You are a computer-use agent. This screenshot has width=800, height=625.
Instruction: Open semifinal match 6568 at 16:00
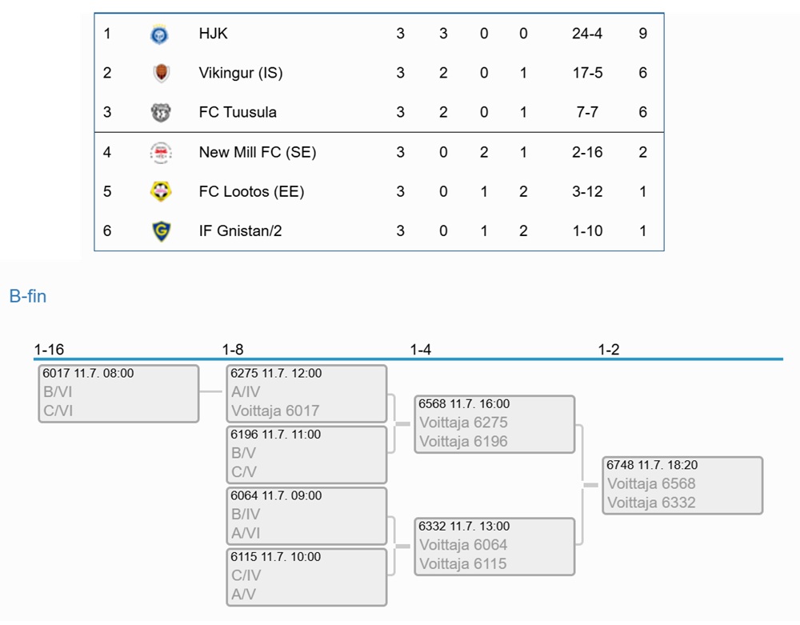(494, 424)
